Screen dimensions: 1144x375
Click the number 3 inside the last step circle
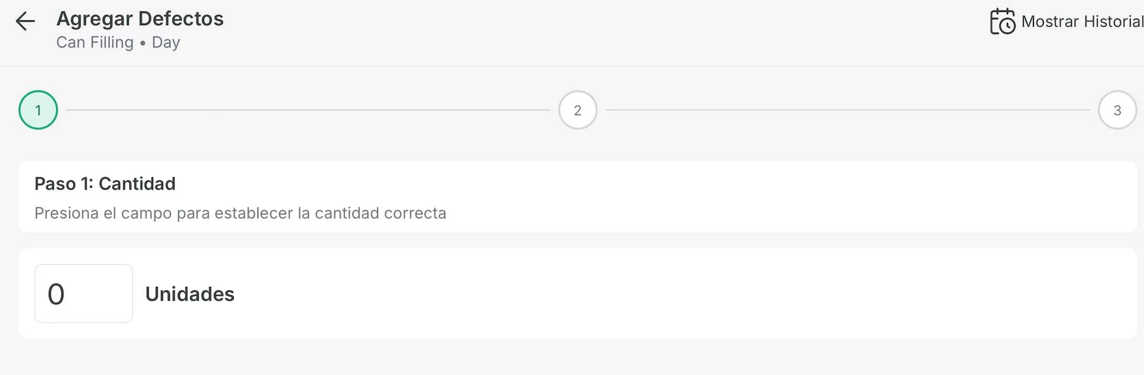[1117, 111]
